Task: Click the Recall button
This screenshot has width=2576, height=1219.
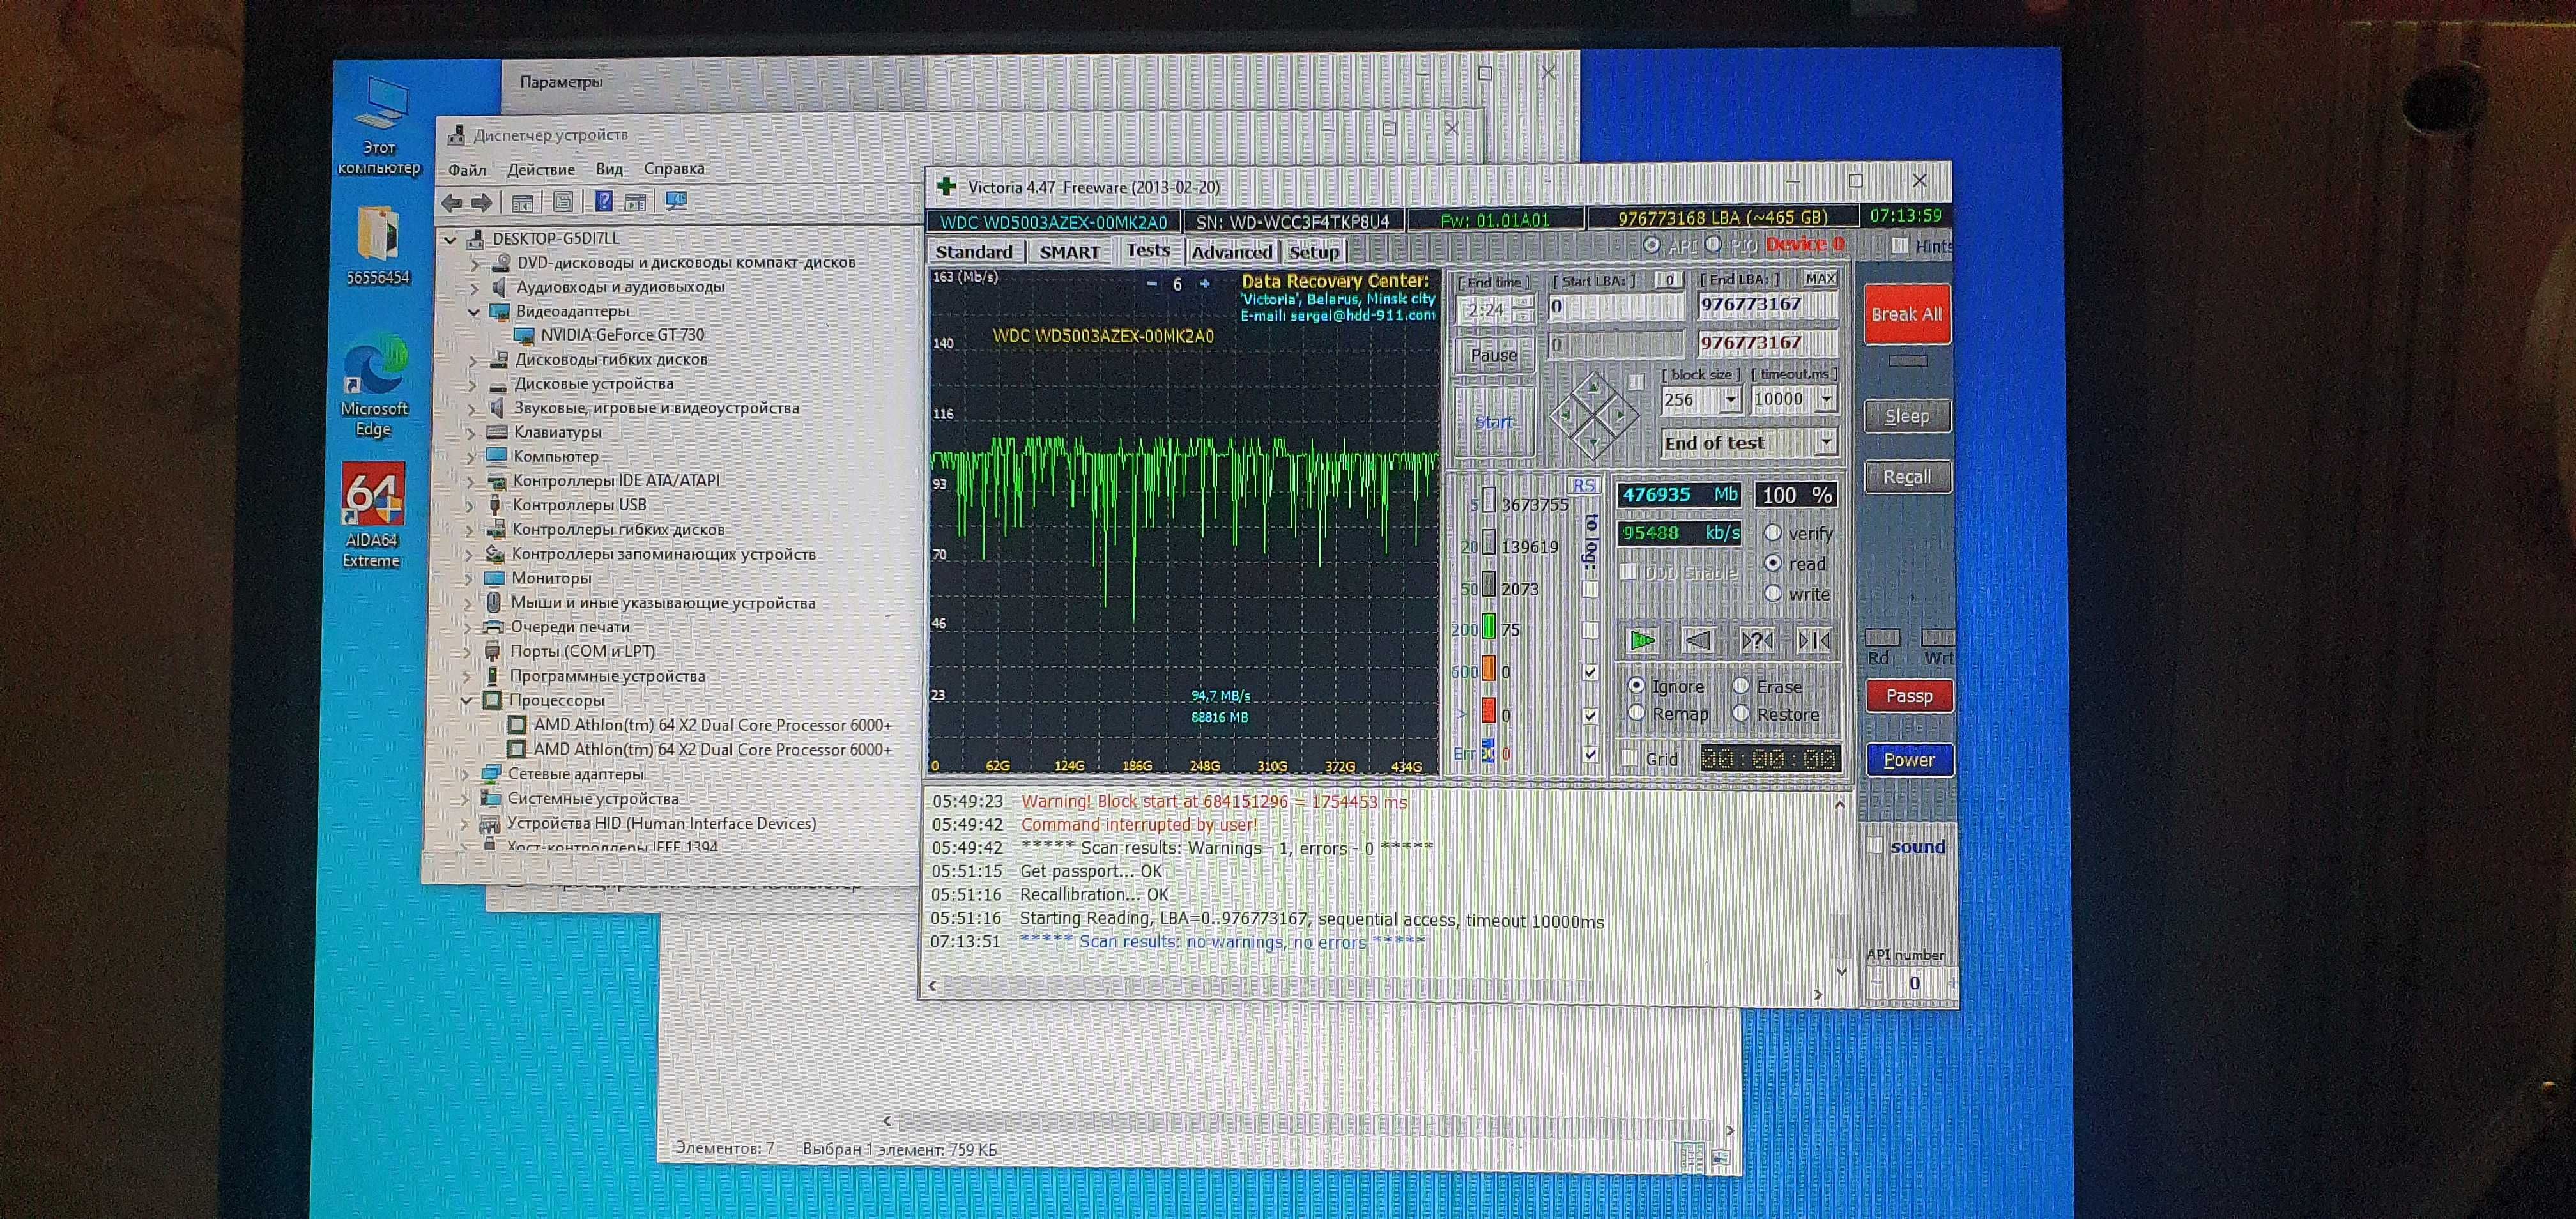Action: (1907, 477)
